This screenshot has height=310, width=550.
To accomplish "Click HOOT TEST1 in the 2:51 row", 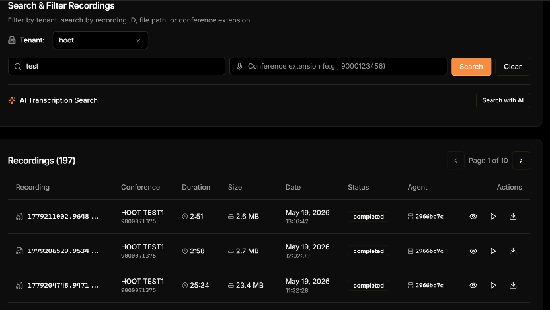I will pos(142,213).
